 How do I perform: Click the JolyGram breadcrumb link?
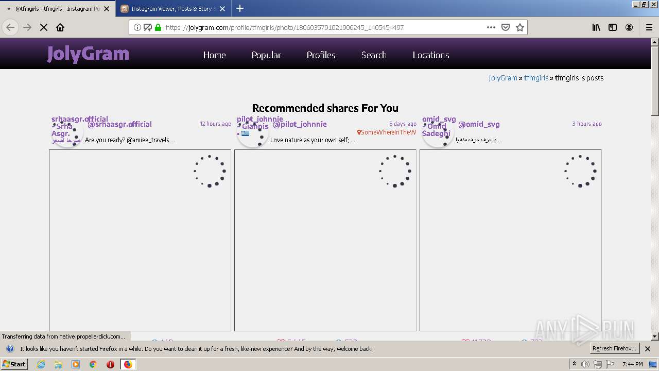tap(503, 78)
